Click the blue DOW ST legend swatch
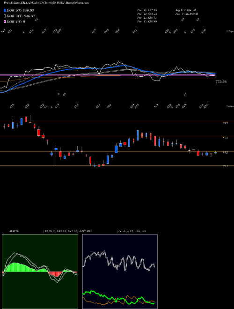This screenshot has height=309, width=234. [5, 10]
